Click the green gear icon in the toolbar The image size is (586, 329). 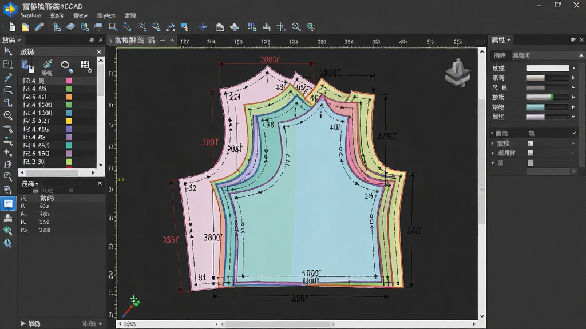pyautogui.click(x=311, y=27)
